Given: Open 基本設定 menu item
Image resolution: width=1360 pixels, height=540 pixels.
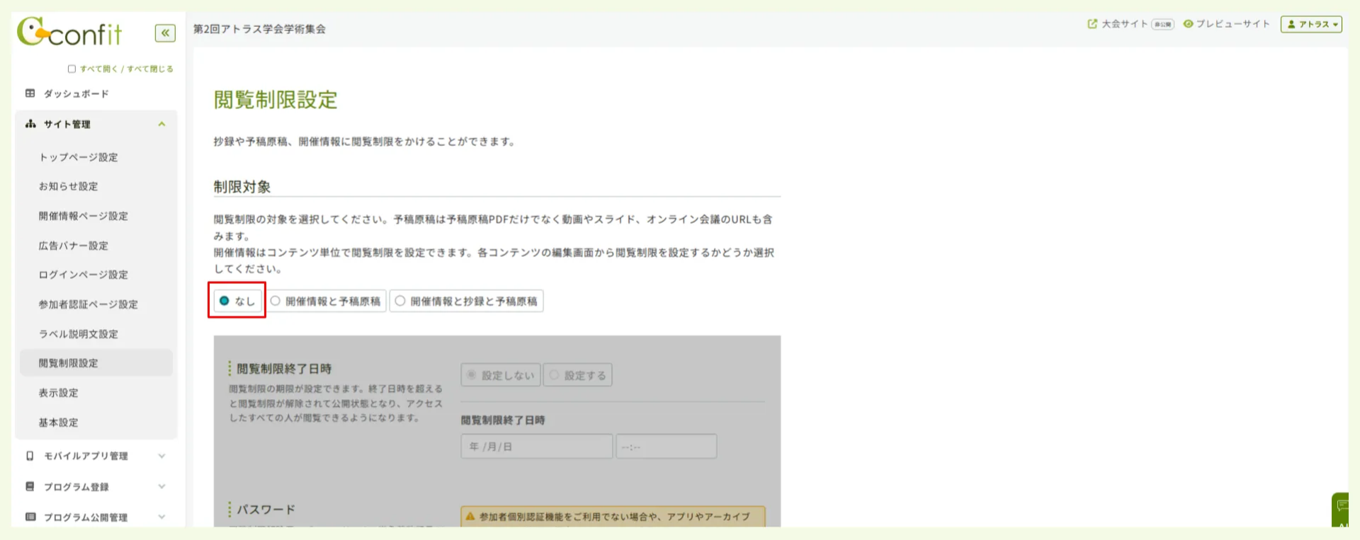Looking at the screenshot, I should coord(58,423).
